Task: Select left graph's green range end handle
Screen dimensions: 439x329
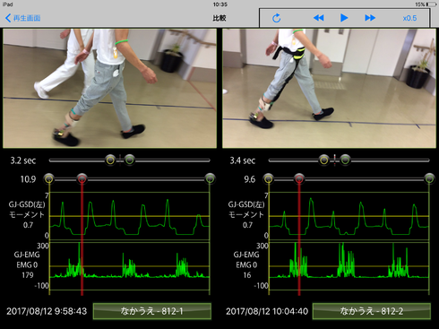Action: point(210,178)
